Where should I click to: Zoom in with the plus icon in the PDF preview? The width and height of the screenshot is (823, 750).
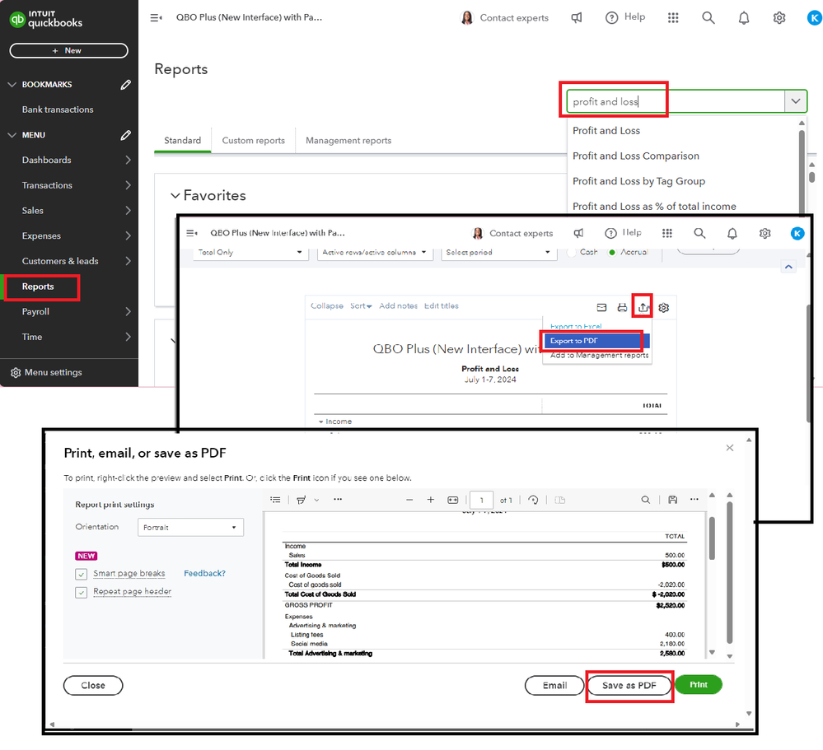[x=430, y=500]
